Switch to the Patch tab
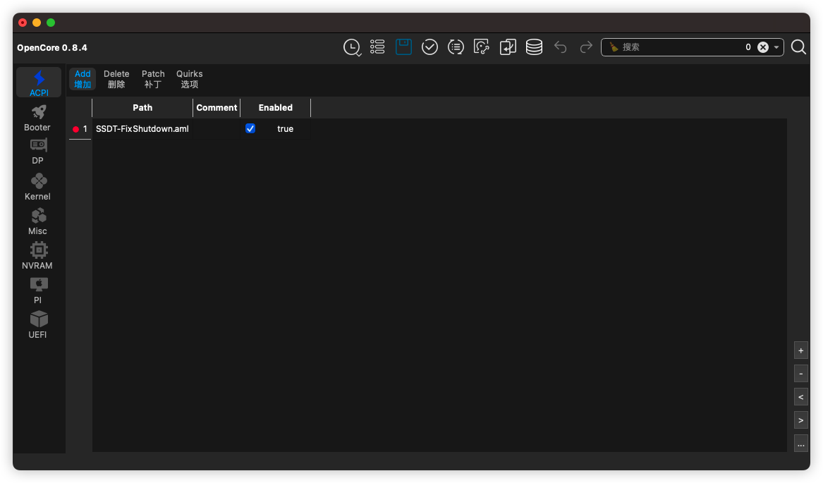This screenshot has height=483, width=823. (153, 79)
